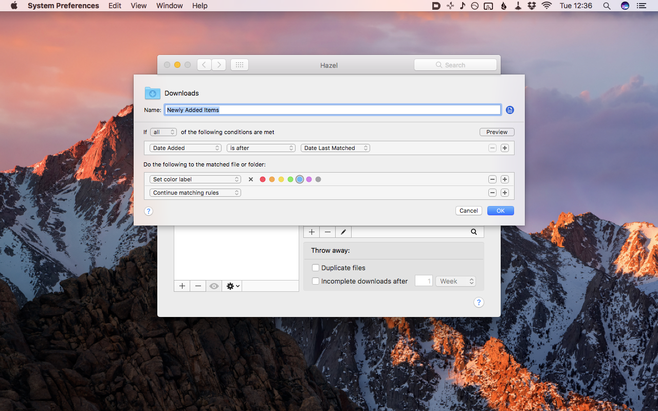Open the Wi-Fi status menu
This screenshot has width=658, height=411.
click(546, 6)
